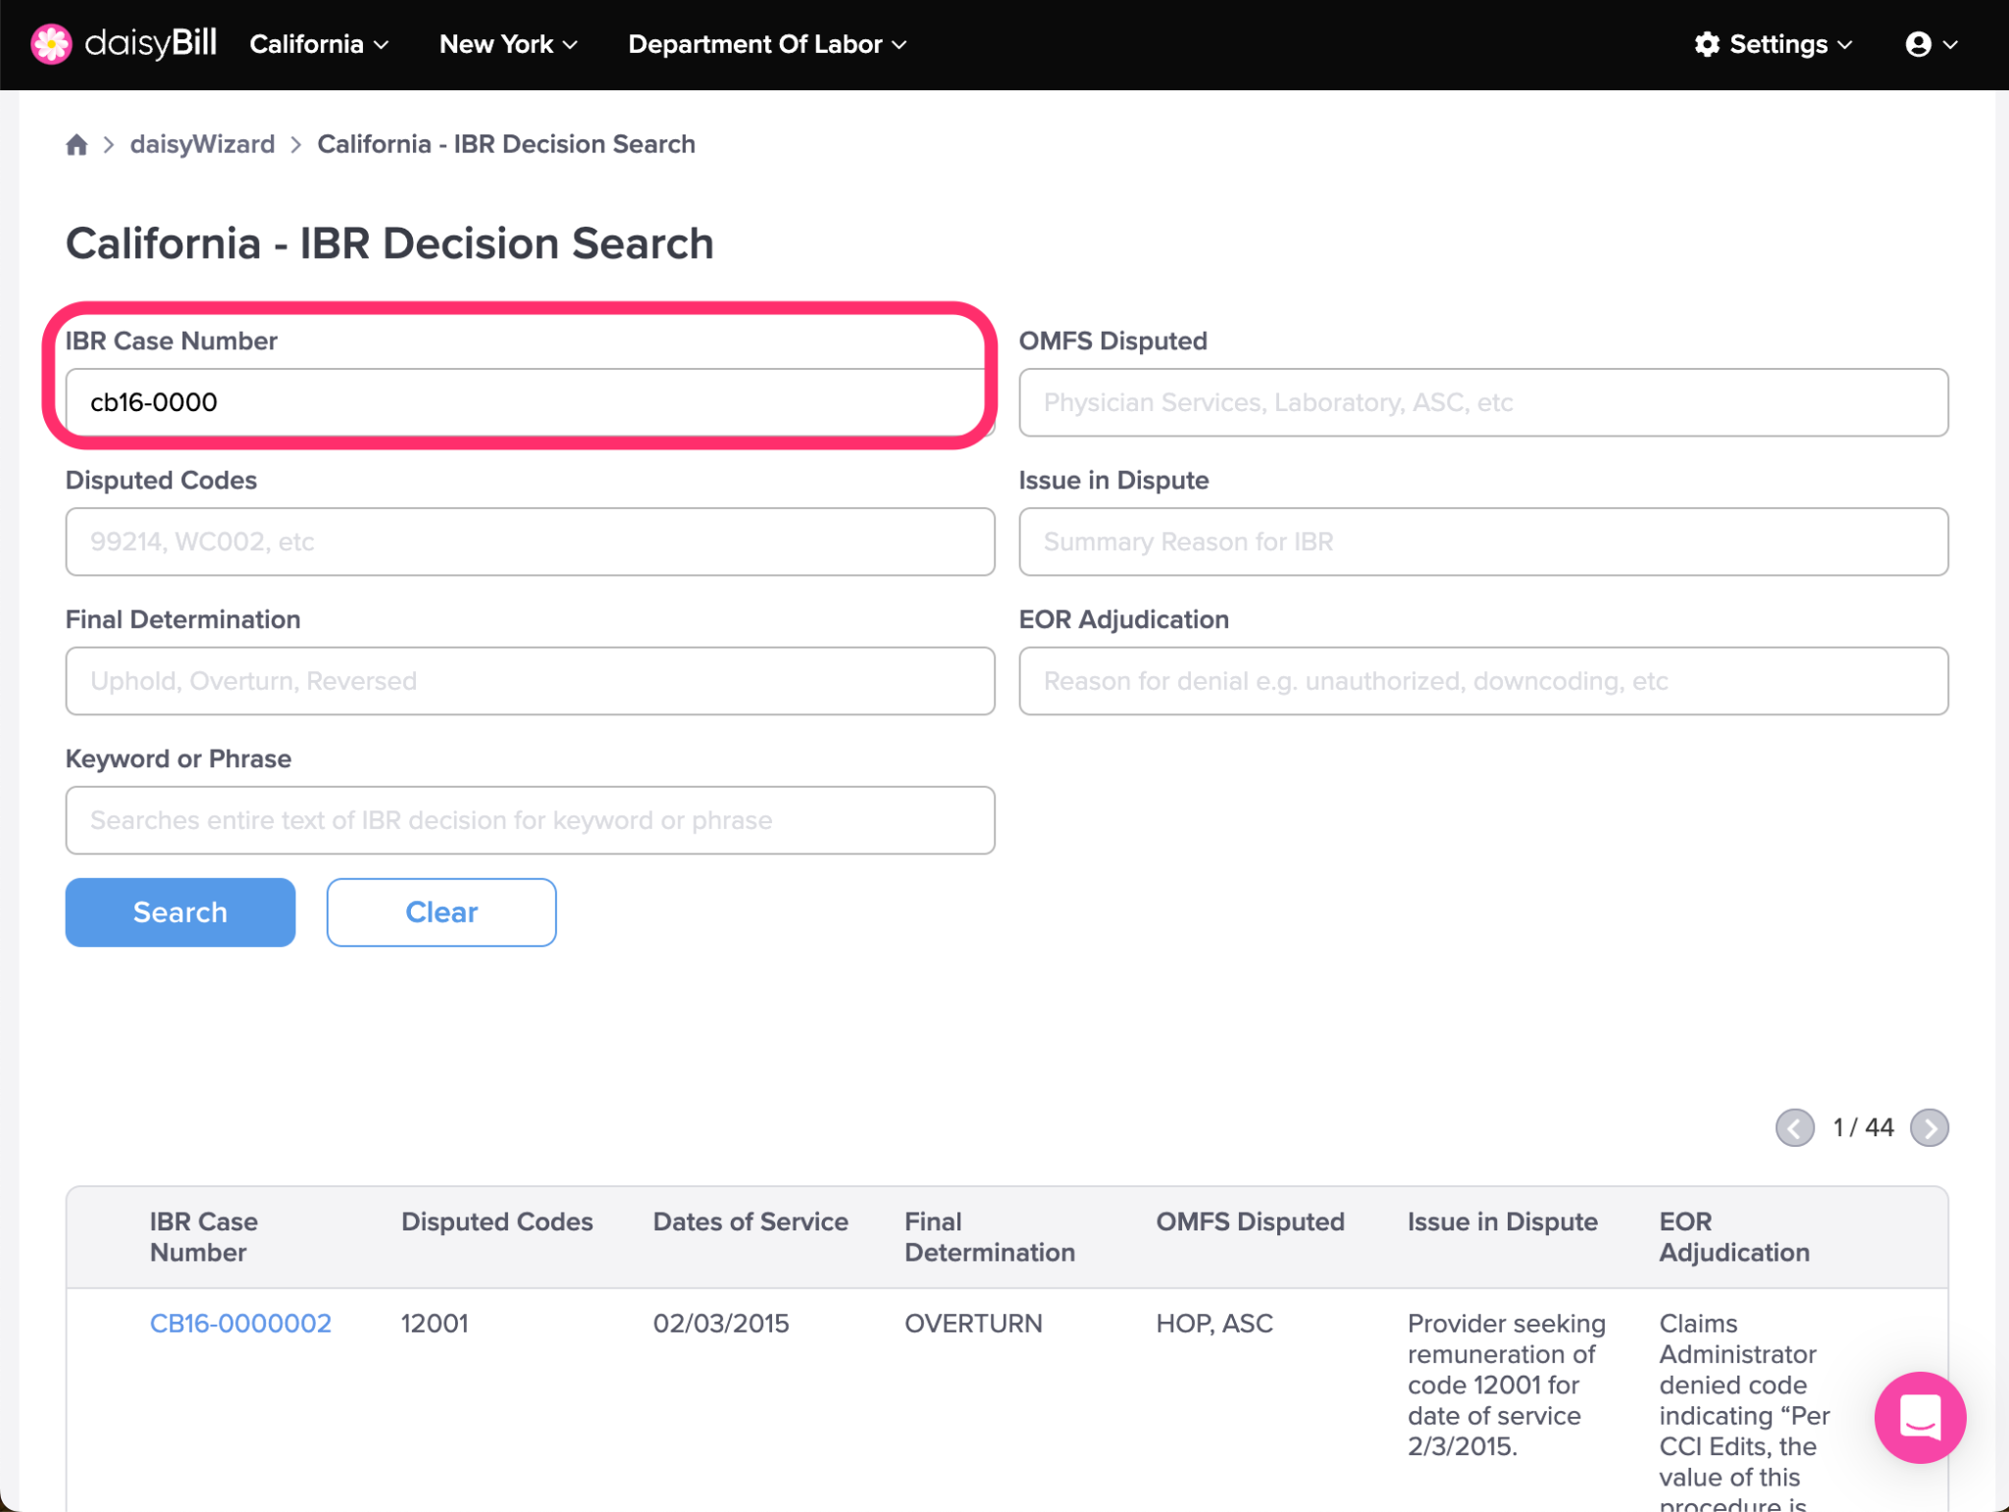Click the blue Search button
The width and height of the screenshot is (2009, 1512).
180,912
